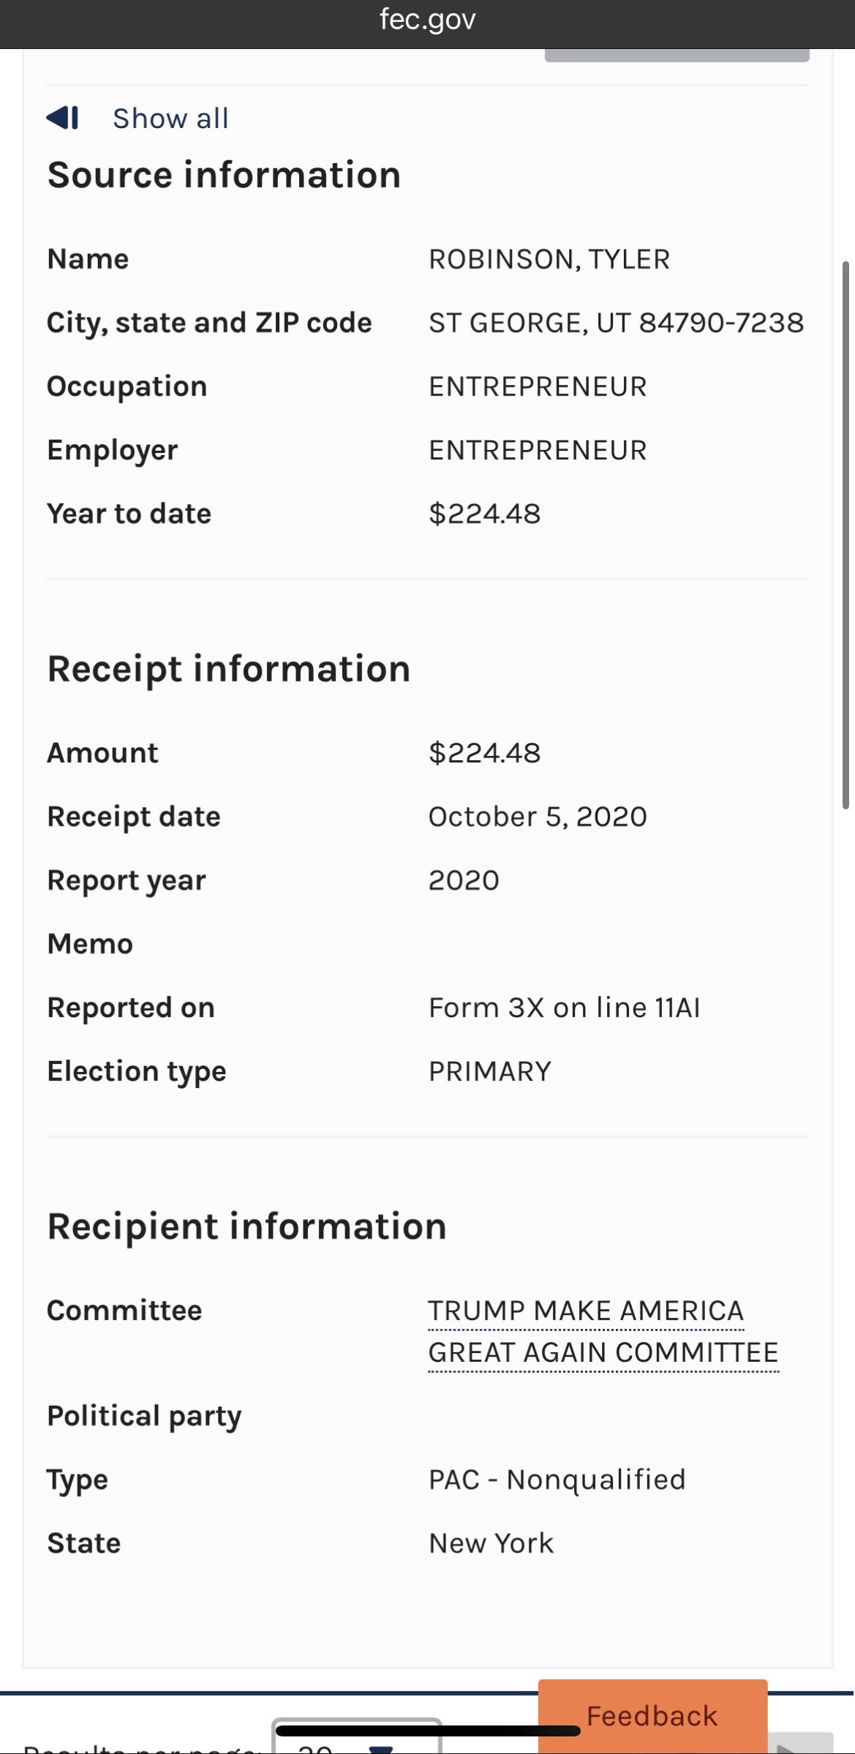Click the Recipient information heading
Screen dimensions: 855x1754
[246, 1226]
